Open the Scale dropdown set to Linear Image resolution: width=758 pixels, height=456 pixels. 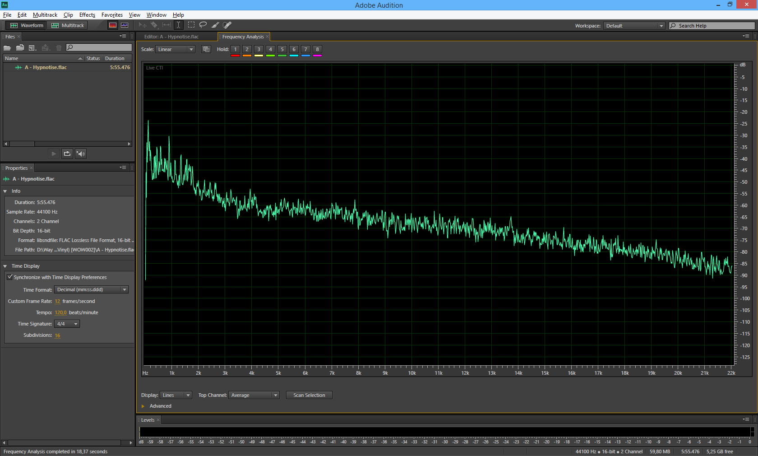[175, 49]
